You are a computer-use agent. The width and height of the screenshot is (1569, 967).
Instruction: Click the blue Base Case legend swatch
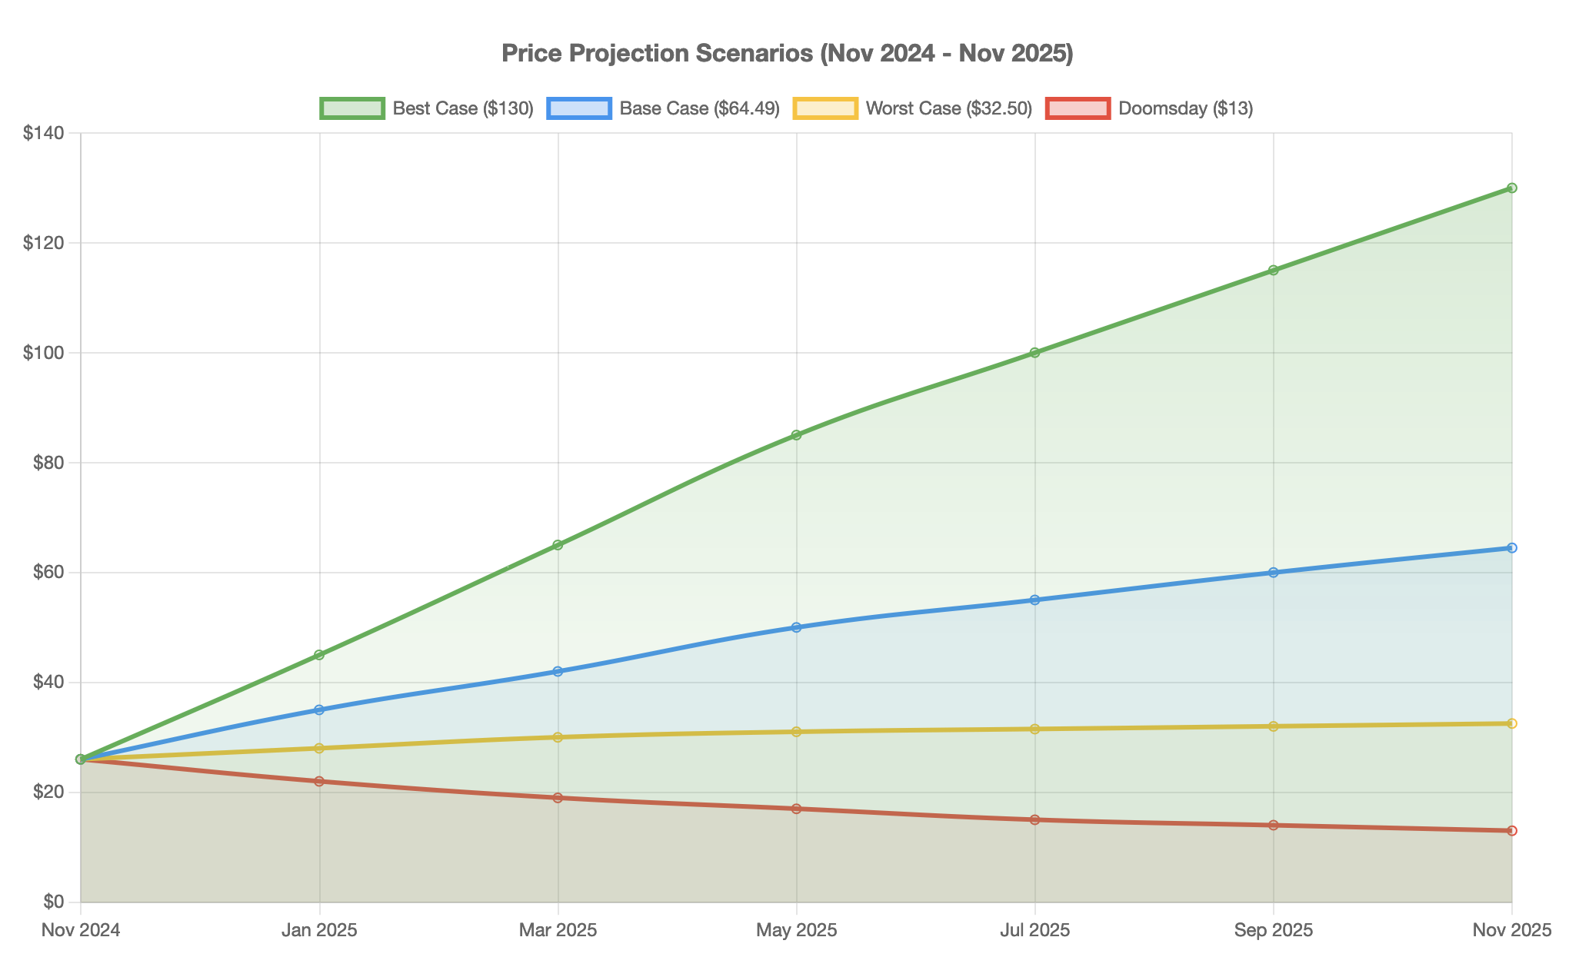(x=579, y=108)
